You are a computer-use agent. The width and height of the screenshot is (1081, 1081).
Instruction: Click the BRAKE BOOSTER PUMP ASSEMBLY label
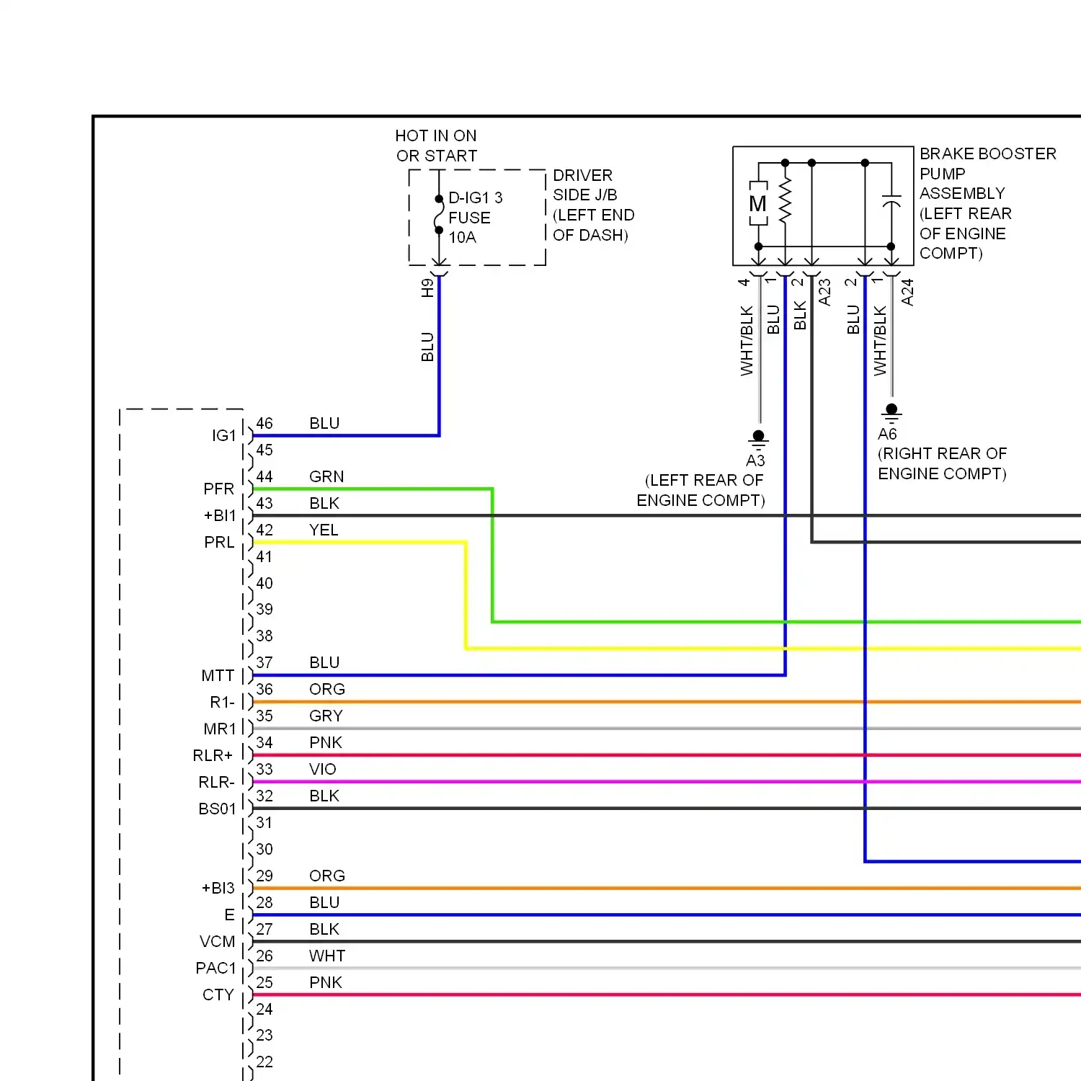(x=987, y=203)
